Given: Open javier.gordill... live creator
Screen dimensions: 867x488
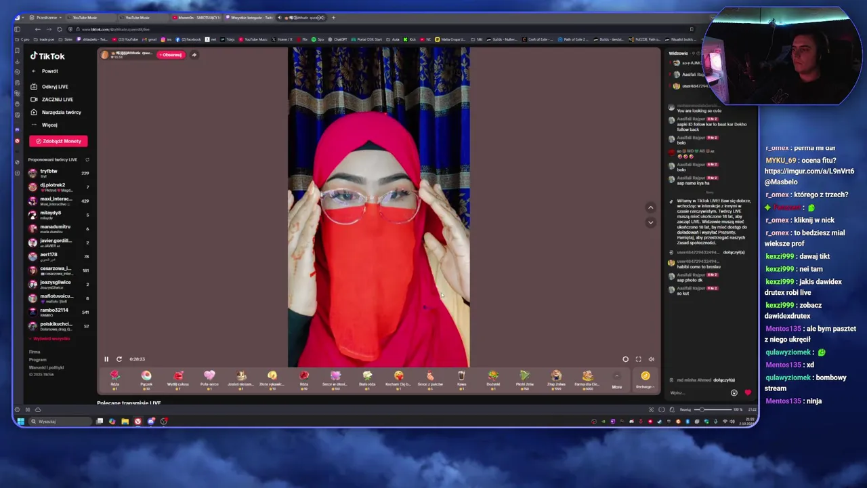Looking at the screenshot, I should (x=58, y=242).
